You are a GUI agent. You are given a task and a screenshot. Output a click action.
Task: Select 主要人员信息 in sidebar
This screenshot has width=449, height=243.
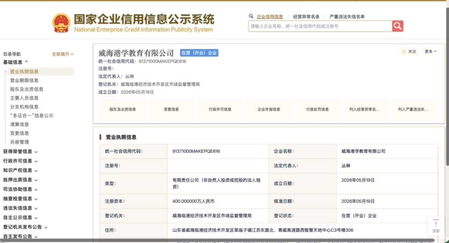point(24,98)
